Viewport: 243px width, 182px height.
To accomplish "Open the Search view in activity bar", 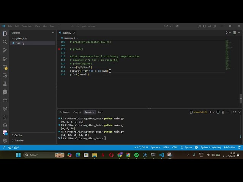I will coord(5,42).
